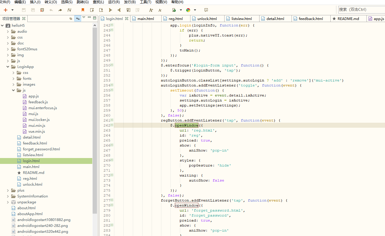This screenshot has width=385, height=236.
Task: Select app.js in project tree
Action: coord(34,96)
